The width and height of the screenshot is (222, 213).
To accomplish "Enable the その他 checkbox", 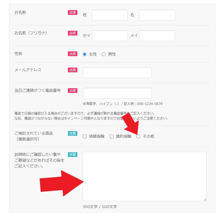I will click(x=138, y=136).
